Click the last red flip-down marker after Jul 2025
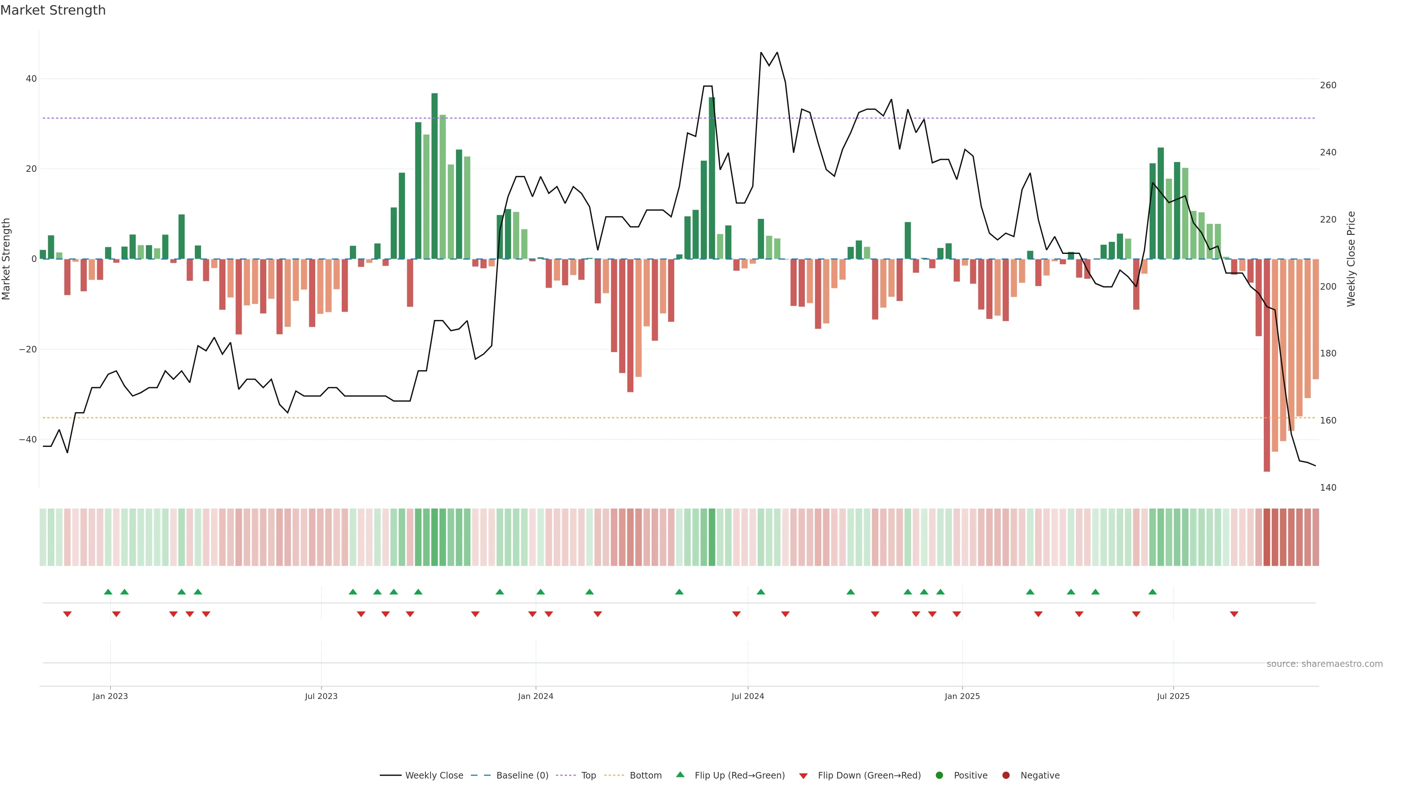The height and width of the screenshot is (788, 1401). pyautogui.click(x=1234, y=614)
